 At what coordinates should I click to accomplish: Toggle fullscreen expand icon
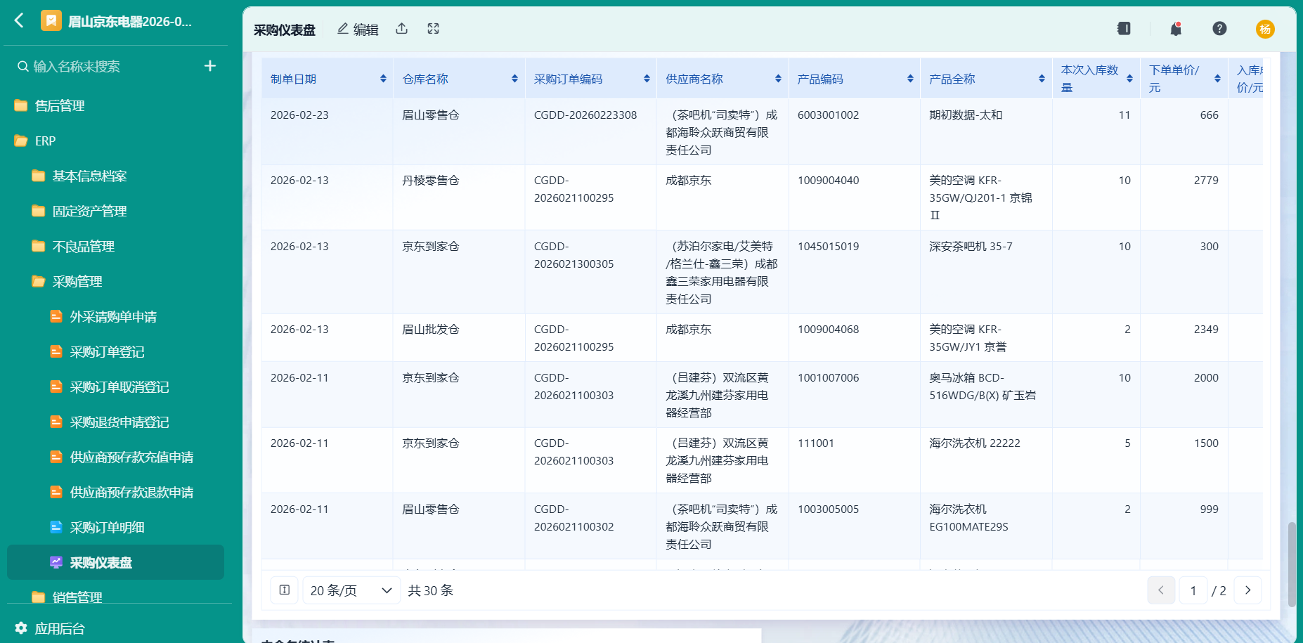tap(433, 29)
